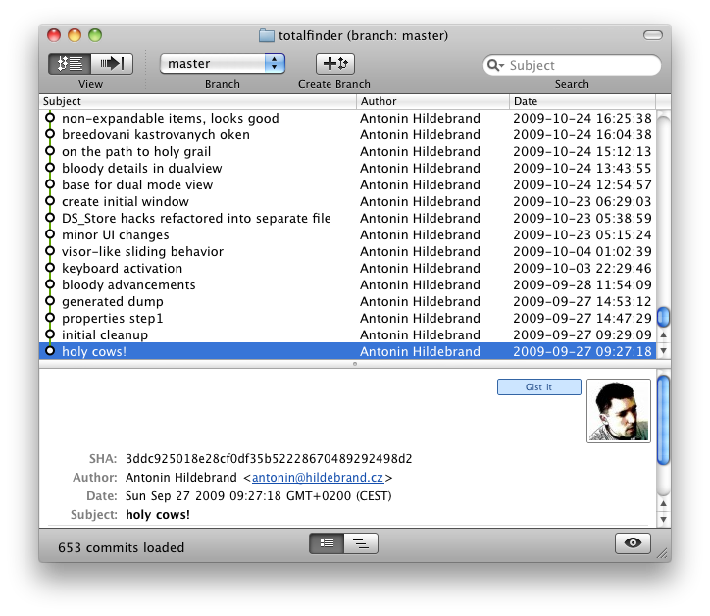The width and height of the screenshot is (710, 616).
Task: Switch to commit staging view button
Action: [115, 63]
